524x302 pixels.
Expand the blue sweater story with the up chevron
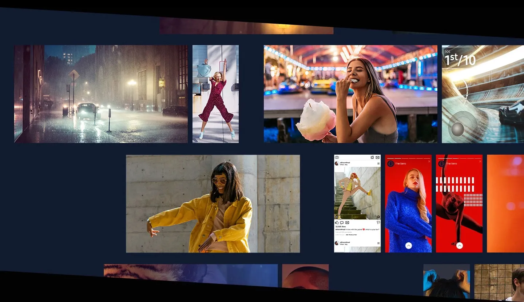coord(408,246)
